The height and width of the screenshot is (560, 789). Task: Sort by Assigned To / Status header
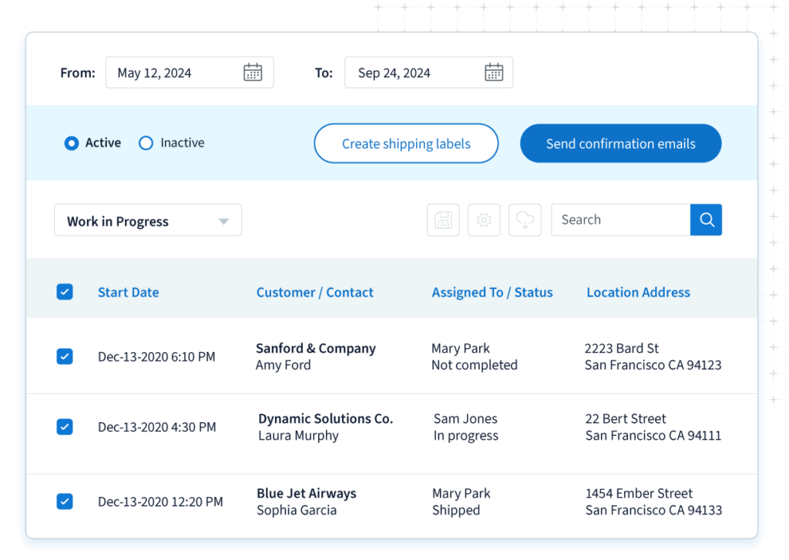click(x=492, y=293)
